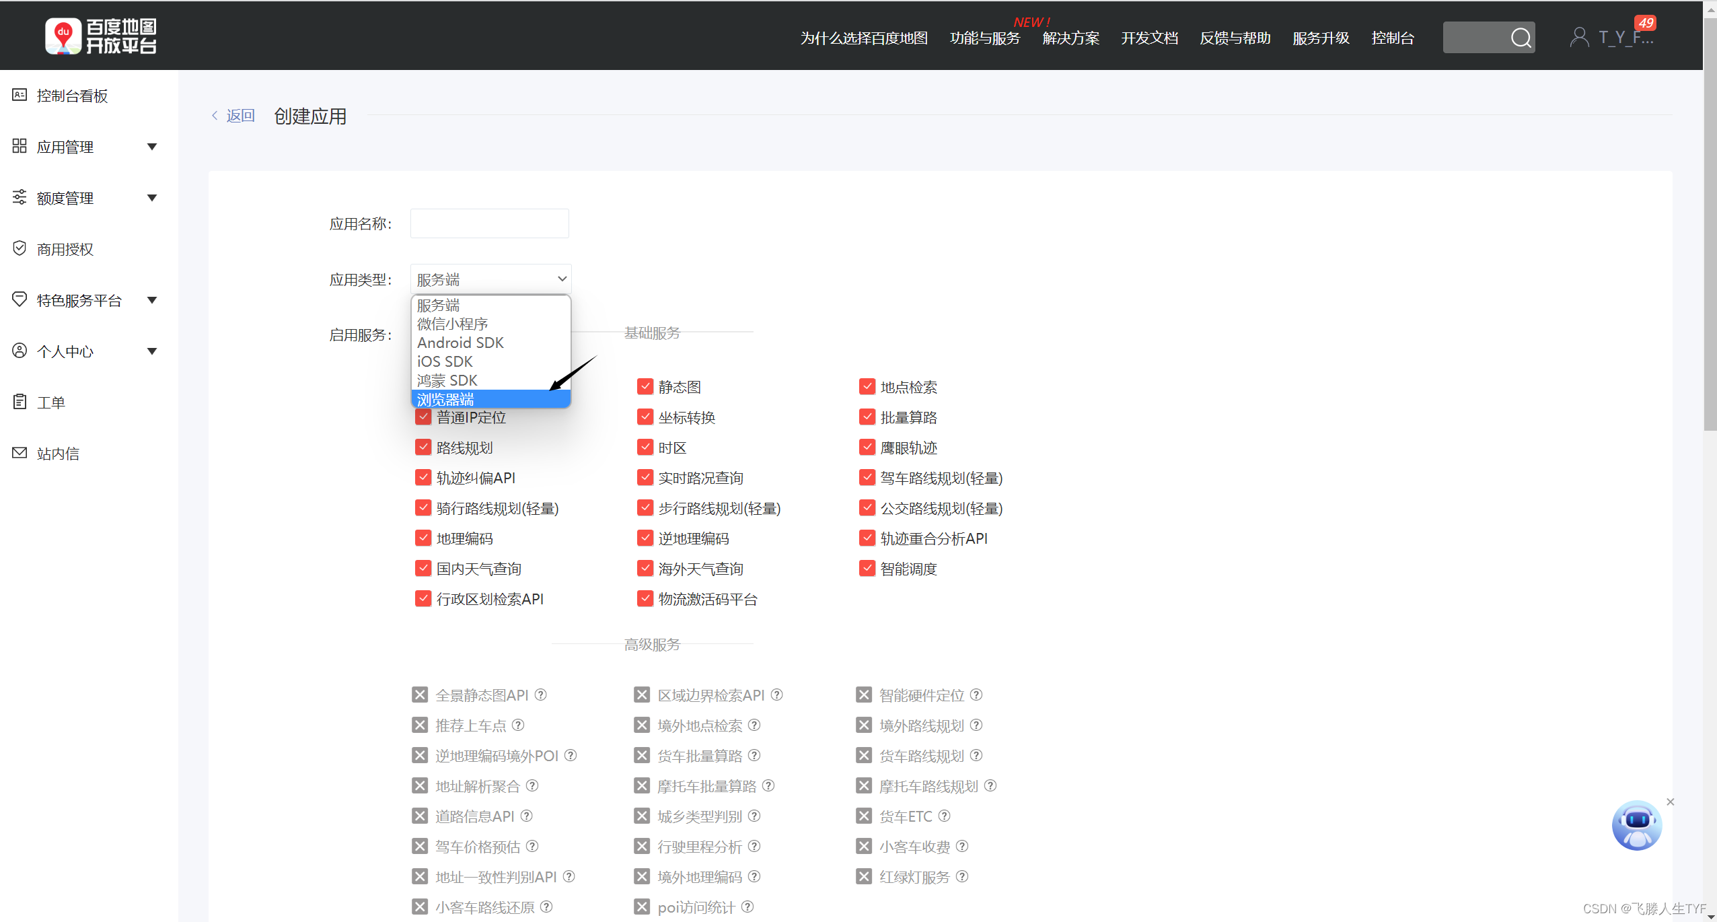Select 微信小程序 option
The width and height of the screenshot is (1717, 922).
pyautogui.click(x=490, y=324)
